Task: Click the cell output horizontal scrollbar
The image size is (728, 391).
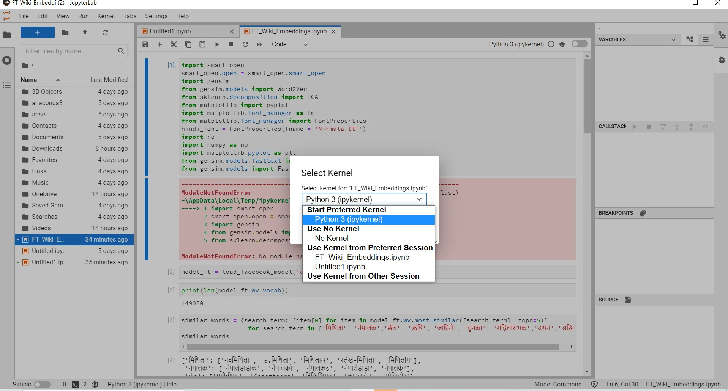Action: click(x=373, y=347)
